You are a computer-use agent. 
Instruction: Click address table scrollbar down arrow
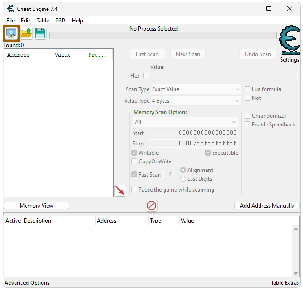click(296, 273)
